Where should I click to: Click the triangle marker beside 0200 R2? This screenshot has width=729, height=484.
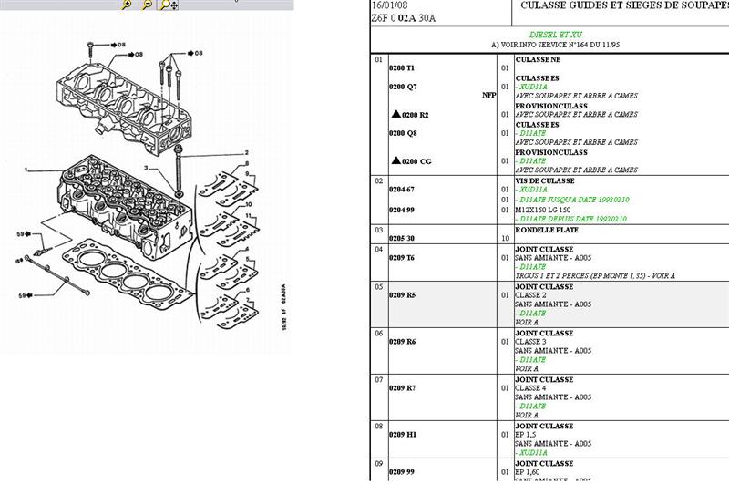pos(395,114)
